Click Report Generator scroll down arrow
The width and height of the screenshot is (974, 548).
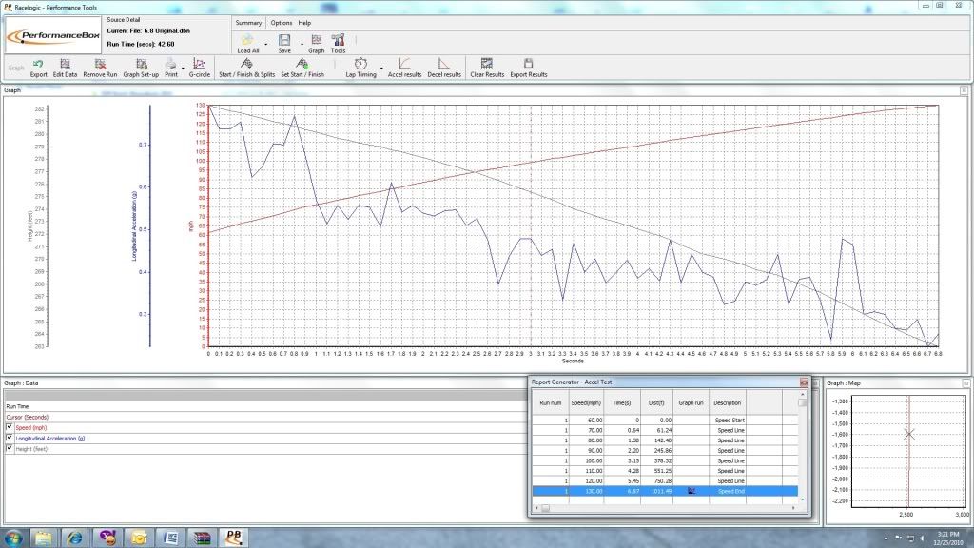point(803,499)
